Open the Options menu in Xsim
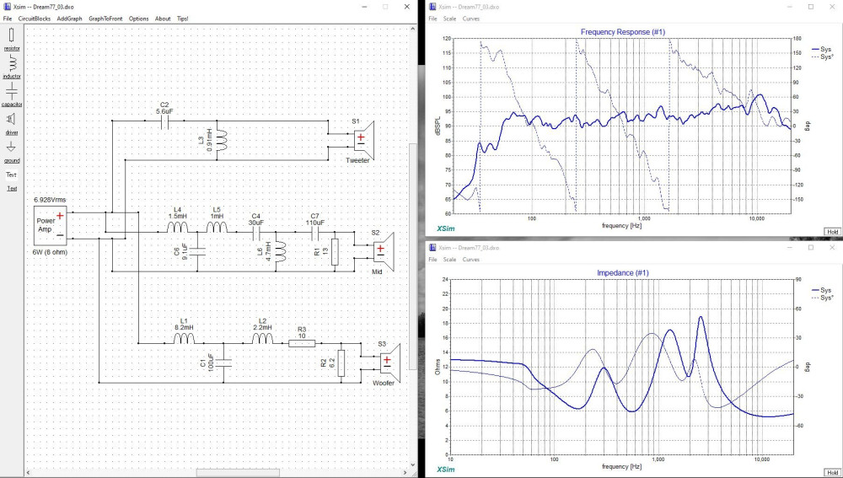 click(138, 19)
